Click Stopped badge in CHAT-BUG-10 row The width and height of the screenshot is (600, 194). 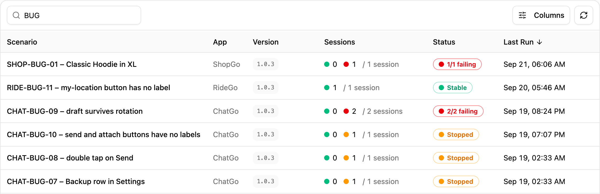click(456, 134)
